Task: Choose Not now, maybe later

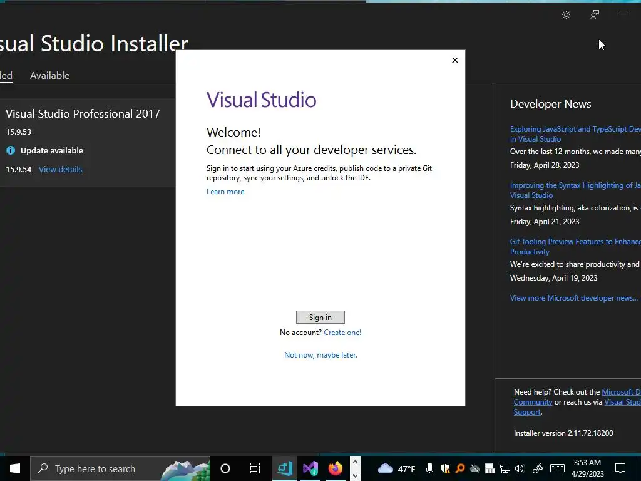Action: tap(320, 355)
